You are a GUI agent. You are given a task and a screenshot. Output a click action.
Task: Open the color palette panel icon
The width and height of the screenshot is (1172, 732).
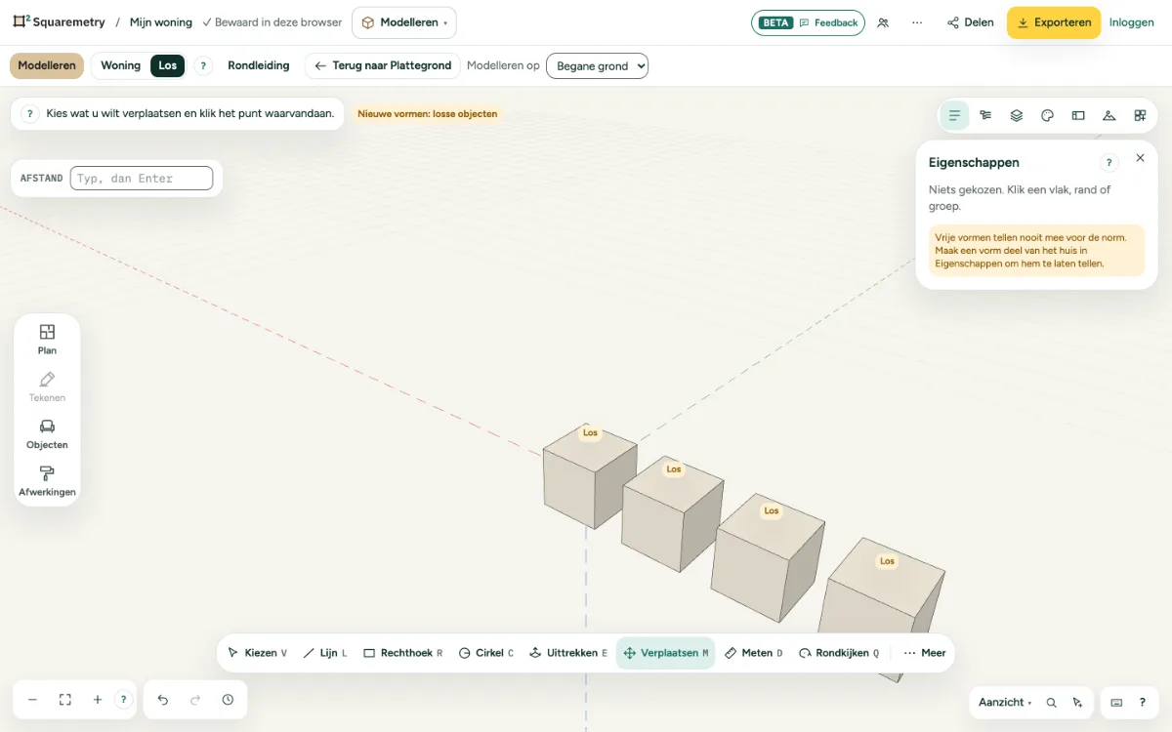1047,115
